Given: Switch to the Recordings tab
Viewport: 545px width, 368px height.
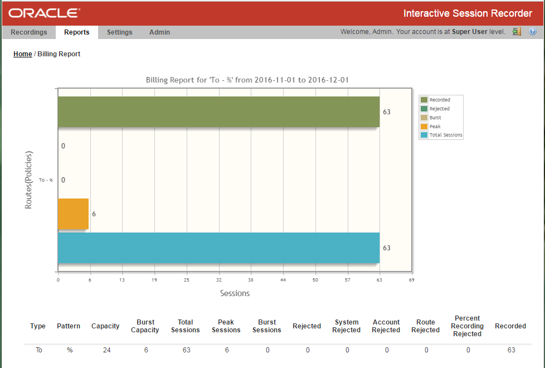Looking at the screenshot, I should (28, 32).
